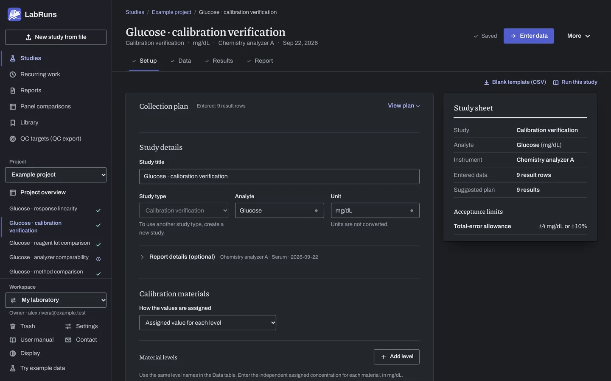Click the LabRuns logo icon
611x381 pixels.
[14, 14]
